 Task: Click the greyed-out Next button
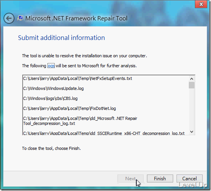pyautogui.click(x=131, y=179)
